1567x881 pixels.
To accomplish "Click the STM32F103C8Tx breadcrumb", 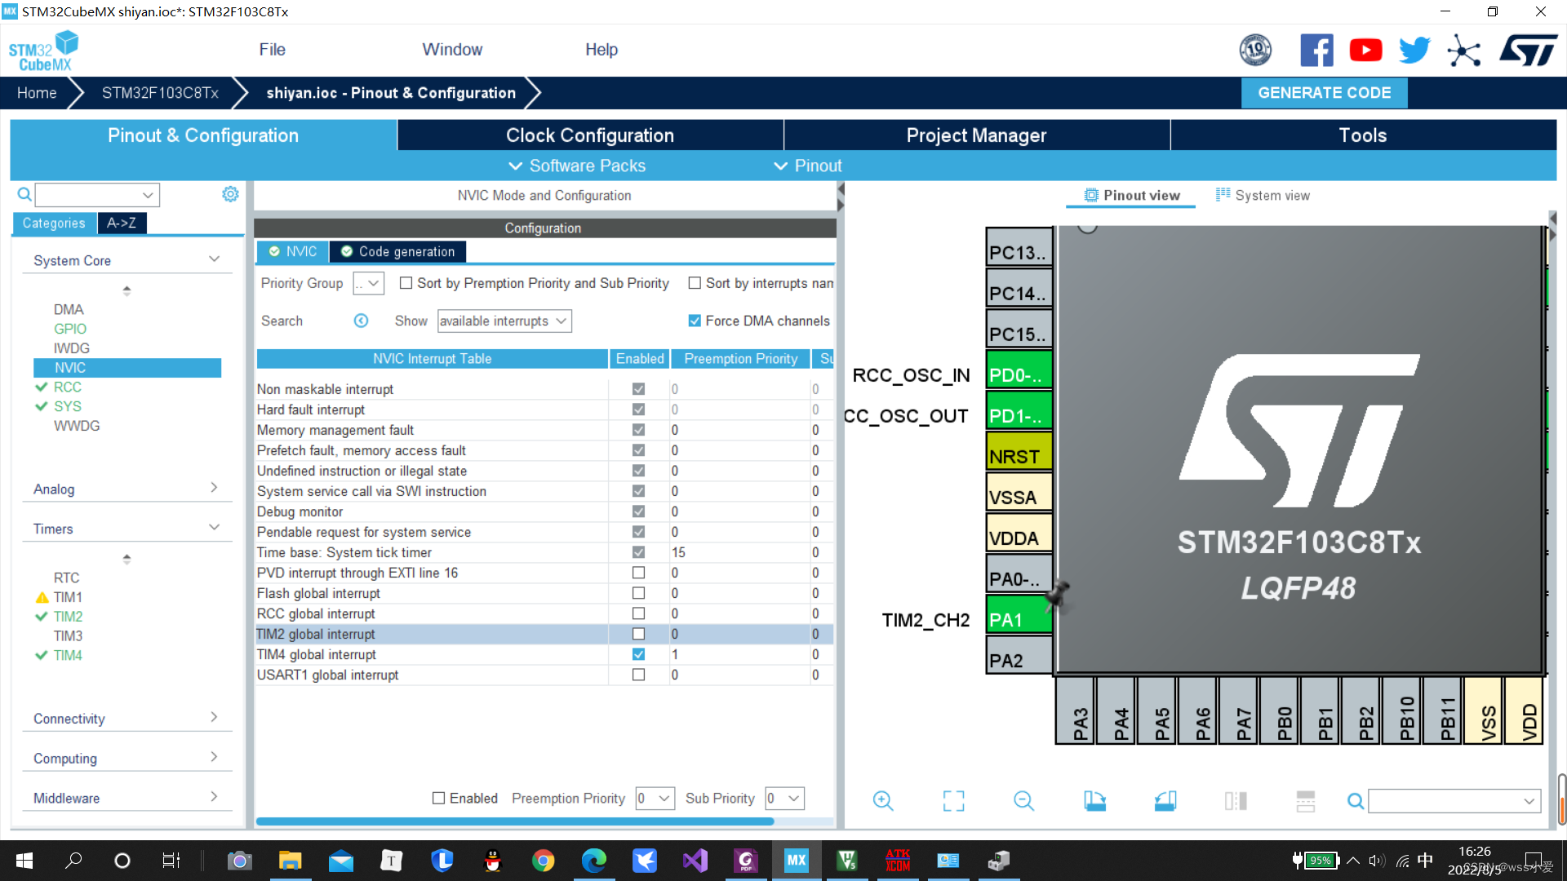I will (x=160, y=93).
